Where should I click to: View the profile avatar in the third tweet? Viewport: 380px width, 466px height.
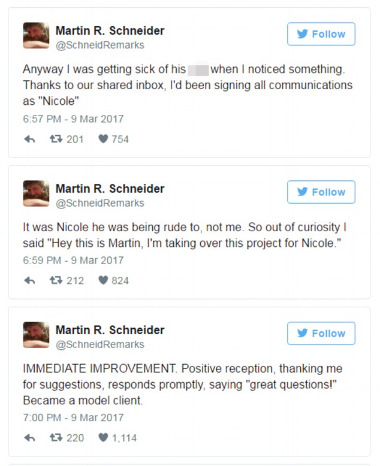(x=36, y=335)
